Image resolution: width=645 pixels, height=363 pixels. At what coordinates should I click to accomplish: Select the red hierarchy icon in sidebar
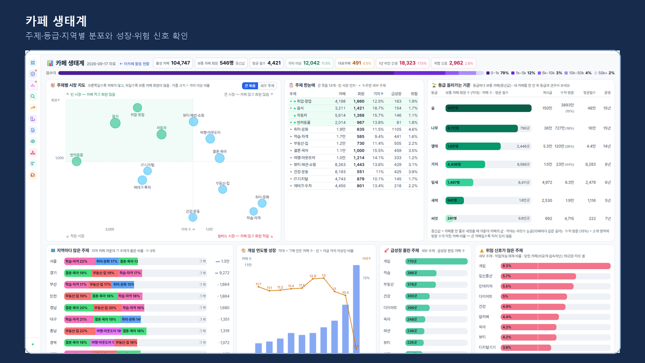click(33, 152)
